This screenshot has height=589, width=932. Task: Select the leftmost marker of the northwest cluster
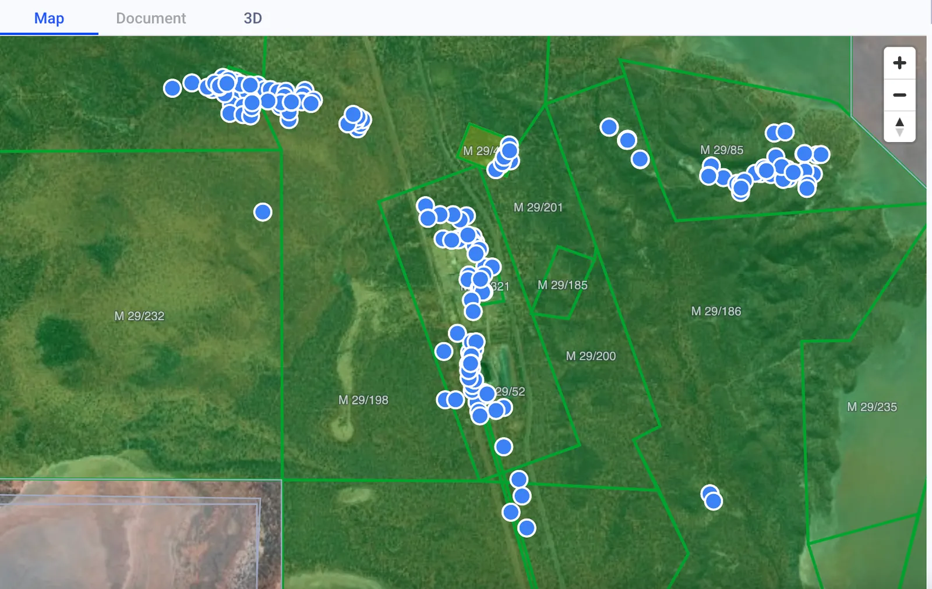click(x=172, y=88)
